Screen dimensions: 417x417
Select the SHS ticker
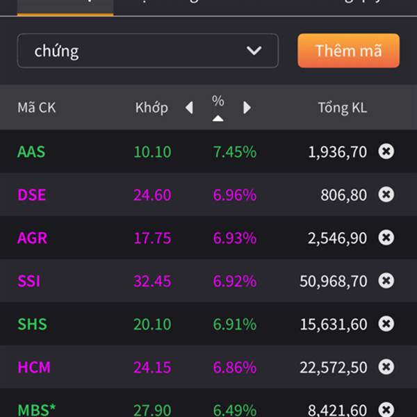pos(32,324)
